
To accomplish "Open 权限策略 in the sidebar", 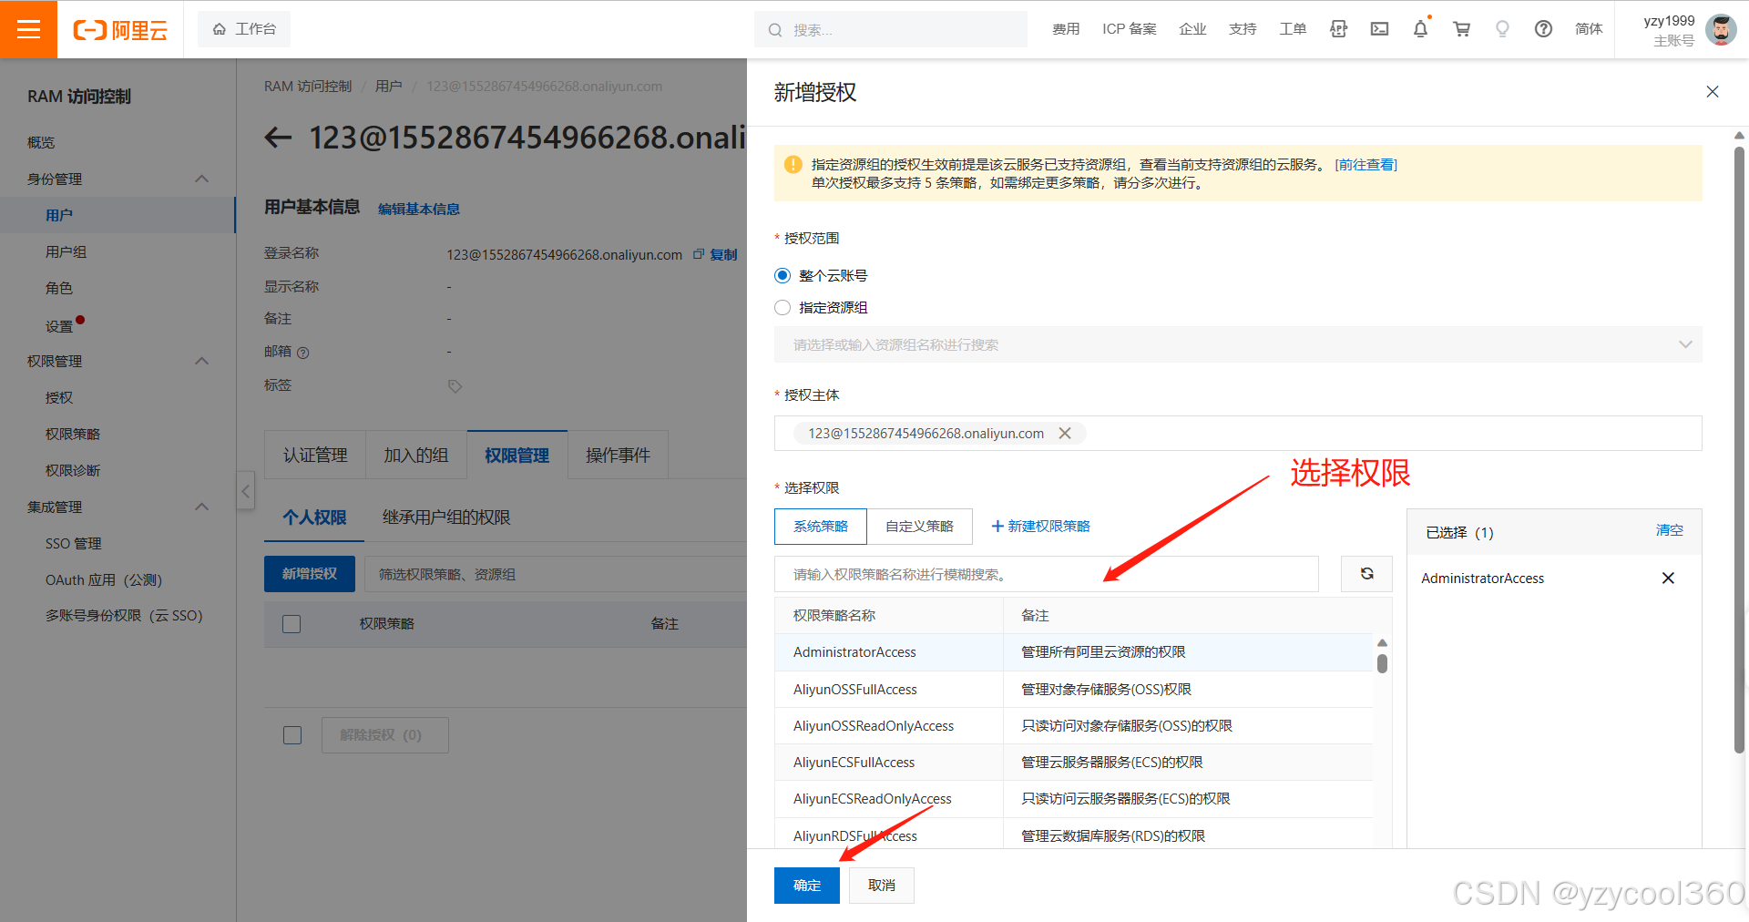I will tap(73, 435).
